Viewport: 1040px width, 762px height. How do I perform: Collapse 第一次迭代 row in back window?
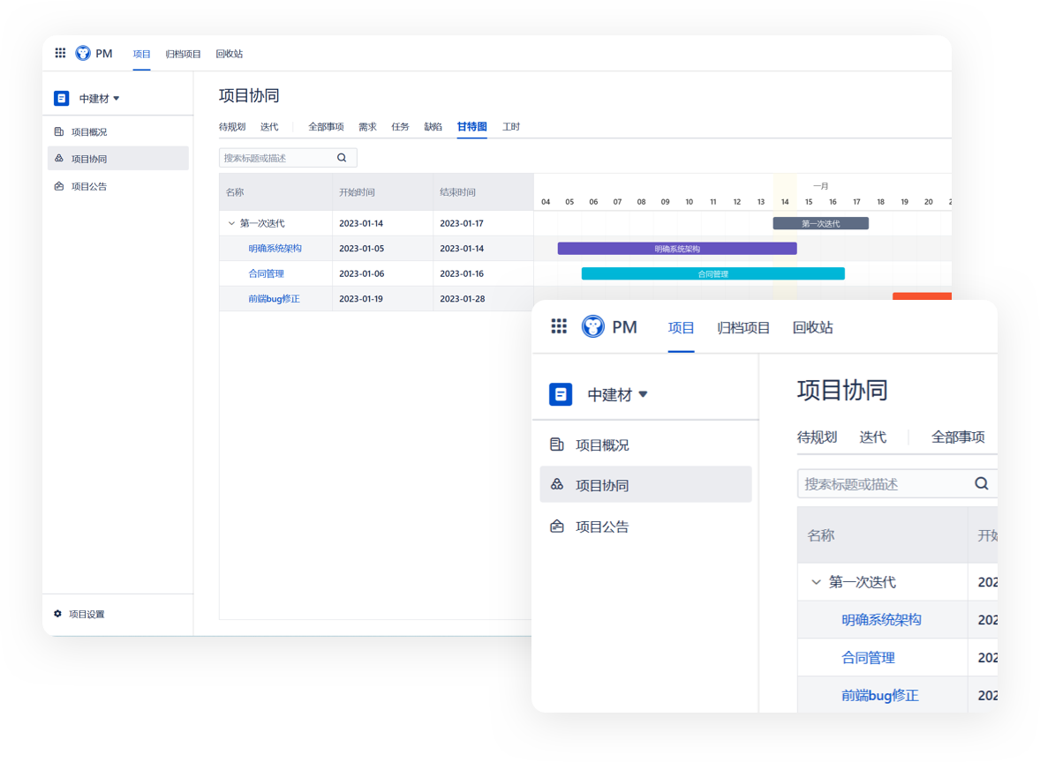point(231,223)
